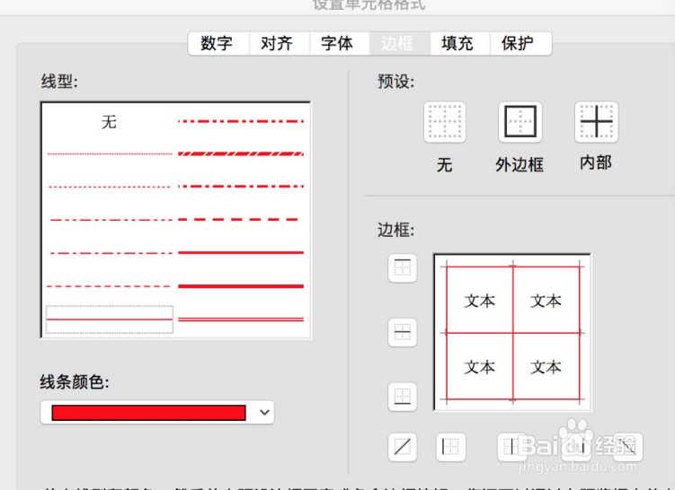The height and width of the screenshot is (490, 675).
Task: Select the thick solid line style
Action: click(x=241, y=285)
